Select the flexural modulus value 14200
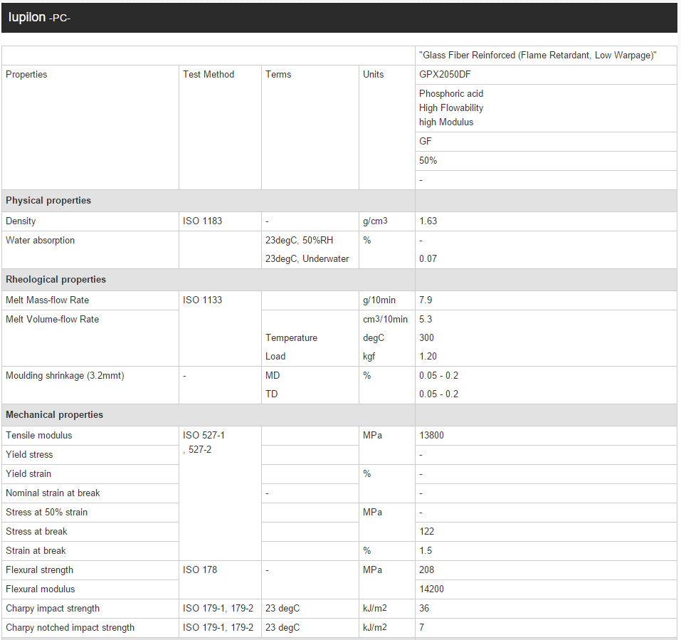 tap(432, 589)
